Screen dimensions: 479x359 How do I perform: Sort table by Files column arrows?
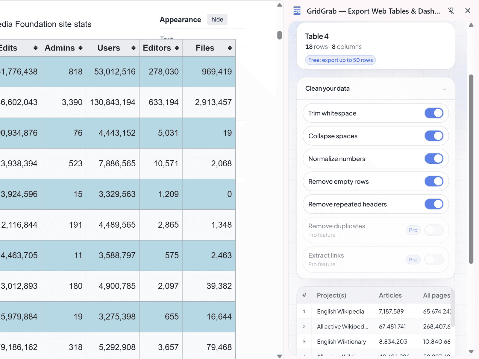click(230, 48)
